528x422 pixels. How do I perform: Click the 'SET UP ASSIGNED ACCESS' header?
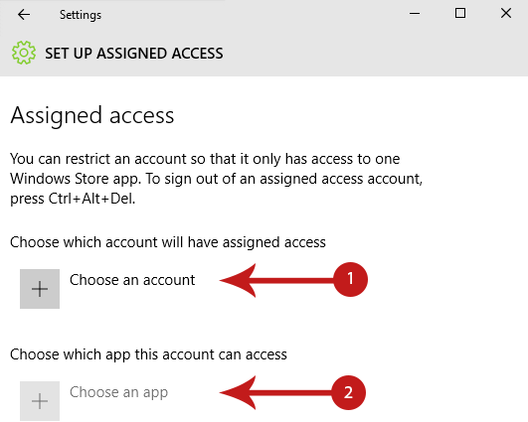tap(134, 54)
